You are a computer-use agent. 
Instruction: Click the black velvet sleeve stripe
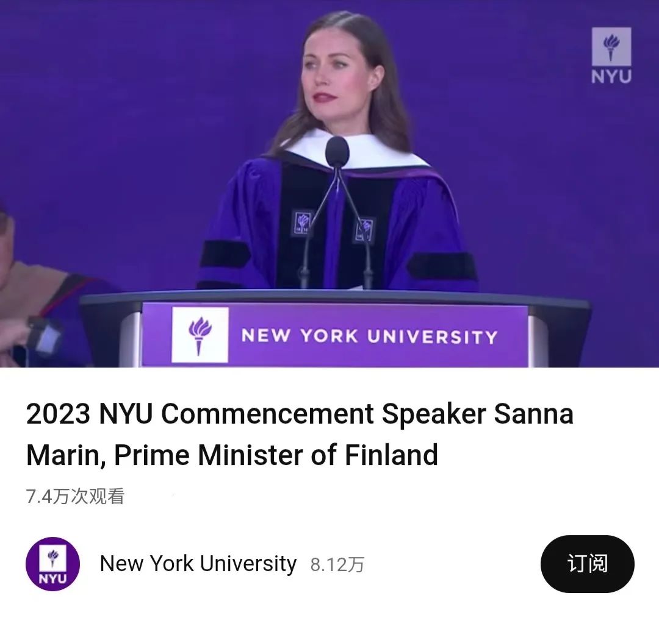tap(442, 266)
